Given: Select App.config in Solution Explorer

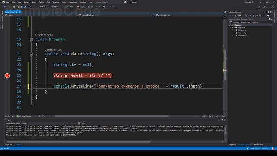Looking at the screenshot, I should [242, 33].
